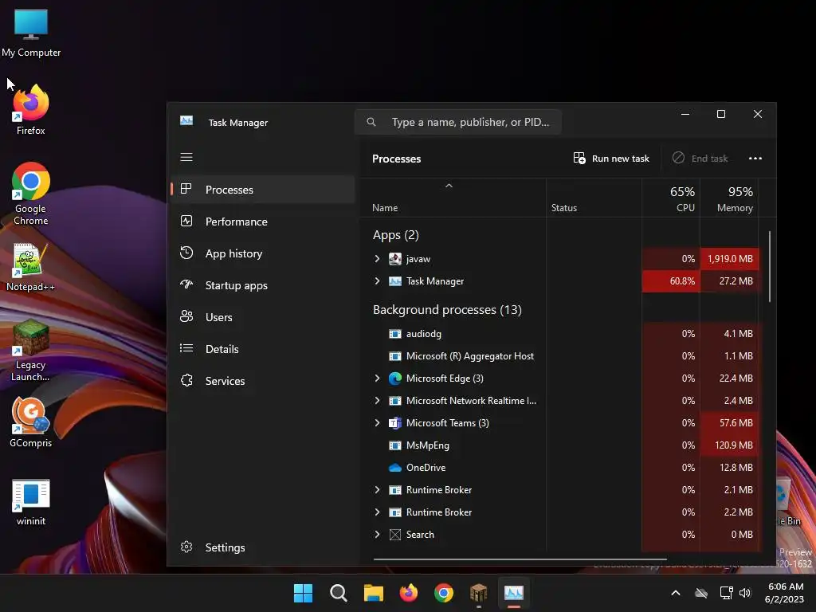Image resolution: width=816 pixels, height=612 pixels.
Task: Open File Explorer from taskbar
Action: click(x=373, y=593)
